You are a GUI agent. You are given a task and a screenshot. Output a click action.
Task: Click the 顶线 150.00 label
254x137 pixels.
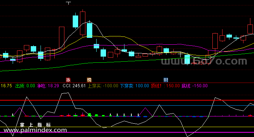click(x=165, y=86)
